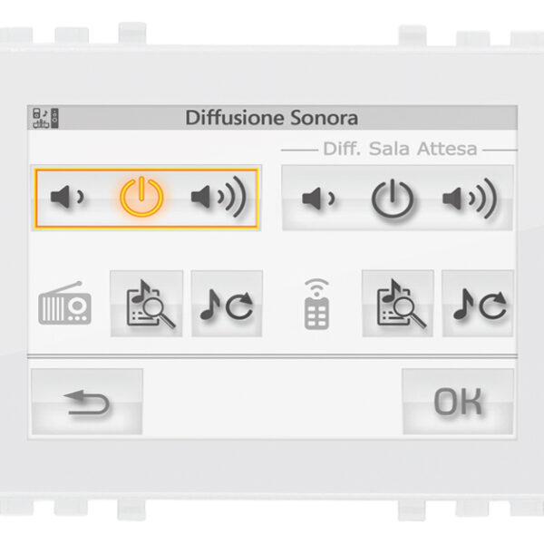
Task: Select the Diff. Sala Attesa zone label
Action: click(x=400, y=149)
